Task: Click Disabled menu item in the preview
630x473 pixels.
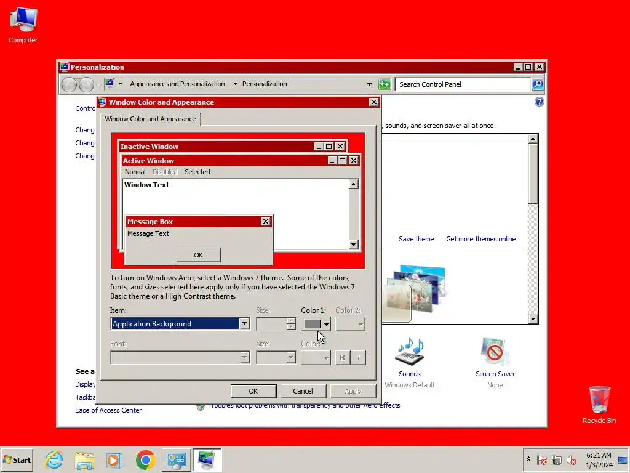Action: click(165, 172)
